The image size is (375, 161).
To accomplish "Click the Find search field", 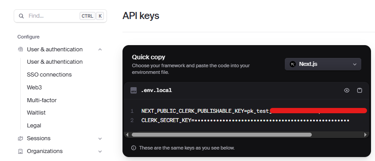I will coord(60,16).
